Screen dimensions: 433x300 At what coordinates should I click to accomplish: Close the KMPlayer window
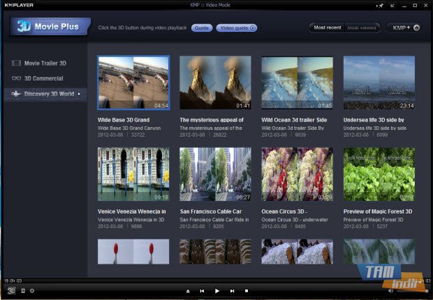426,6
